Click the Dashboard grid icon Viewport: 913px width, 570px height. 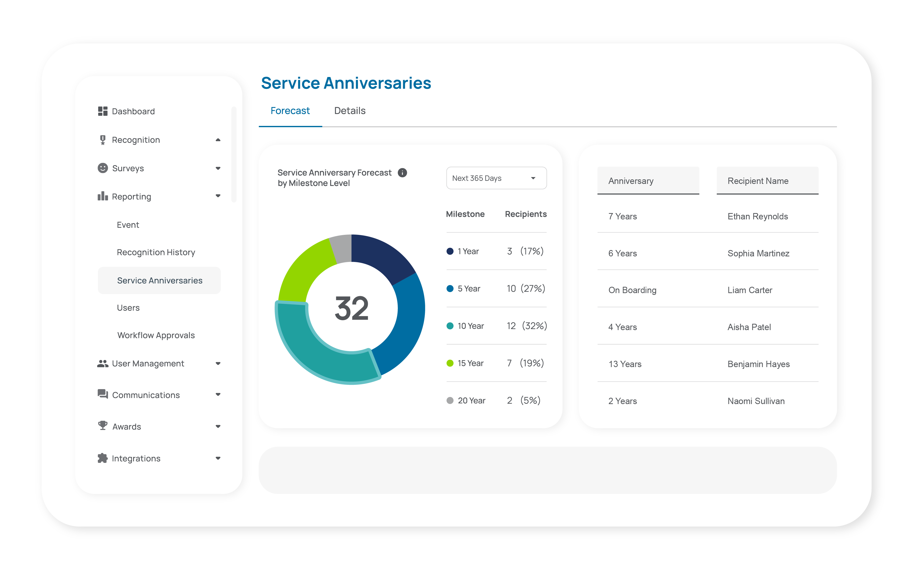(x=103, y=111)
